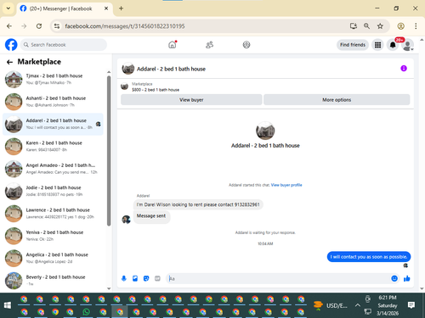Open the notifications bell icon
425x318 pixels.
point(393,45)
